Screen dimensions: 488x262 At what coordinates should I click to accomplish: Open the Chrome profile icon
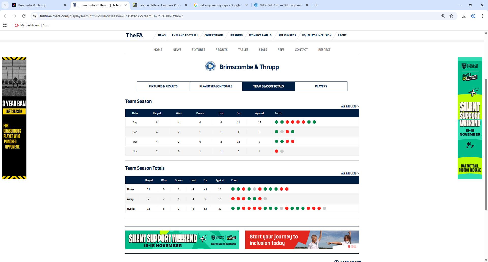tap(473, 16)
